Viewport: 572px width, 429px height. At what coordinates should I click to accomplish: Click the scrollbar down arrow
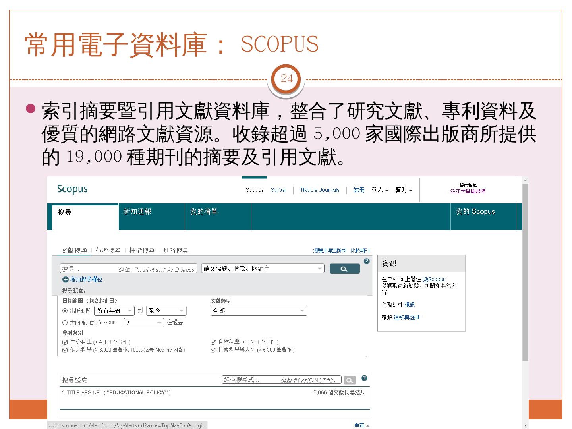[525, 426]
